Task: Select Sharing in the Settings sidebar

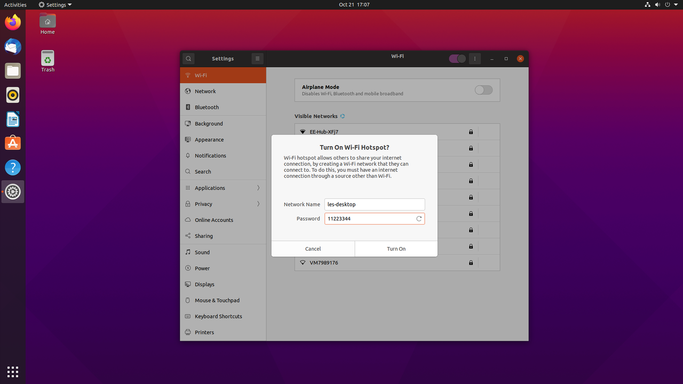Action: [223, 236]
